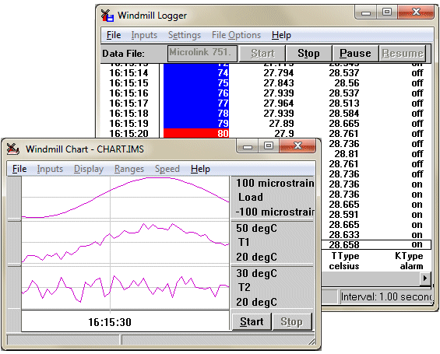Select the blue cell with value 77

point(196,103)
